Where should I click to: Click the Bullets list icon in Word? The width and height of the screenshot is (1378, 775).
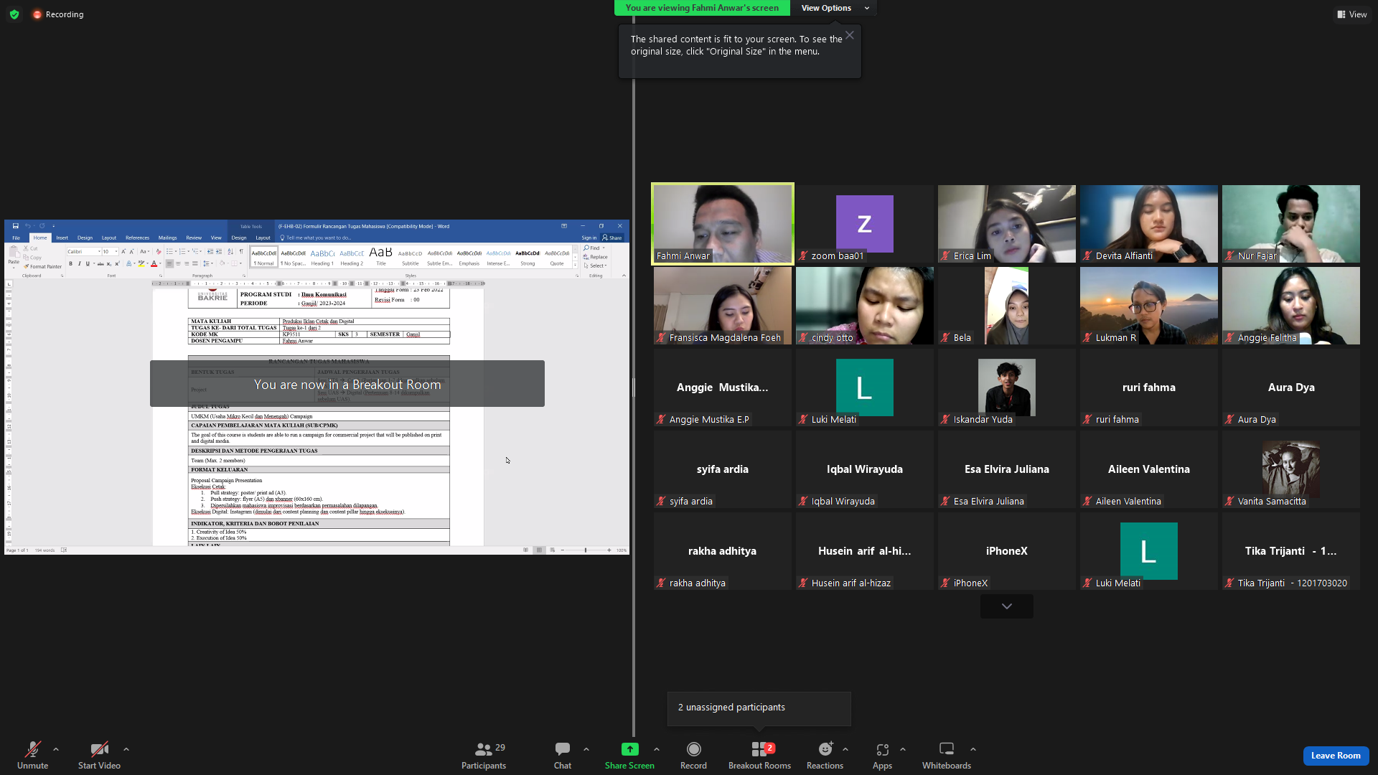(x=169, y=252)
